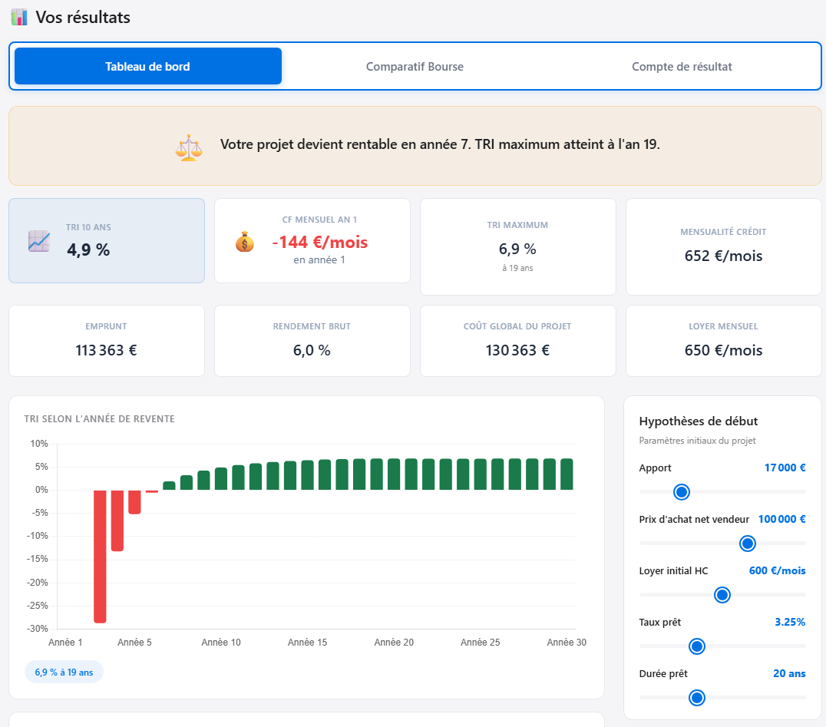826x727 pixels.
Task: Click the 6,9 % à 19 ans badge
Action: 64,672
